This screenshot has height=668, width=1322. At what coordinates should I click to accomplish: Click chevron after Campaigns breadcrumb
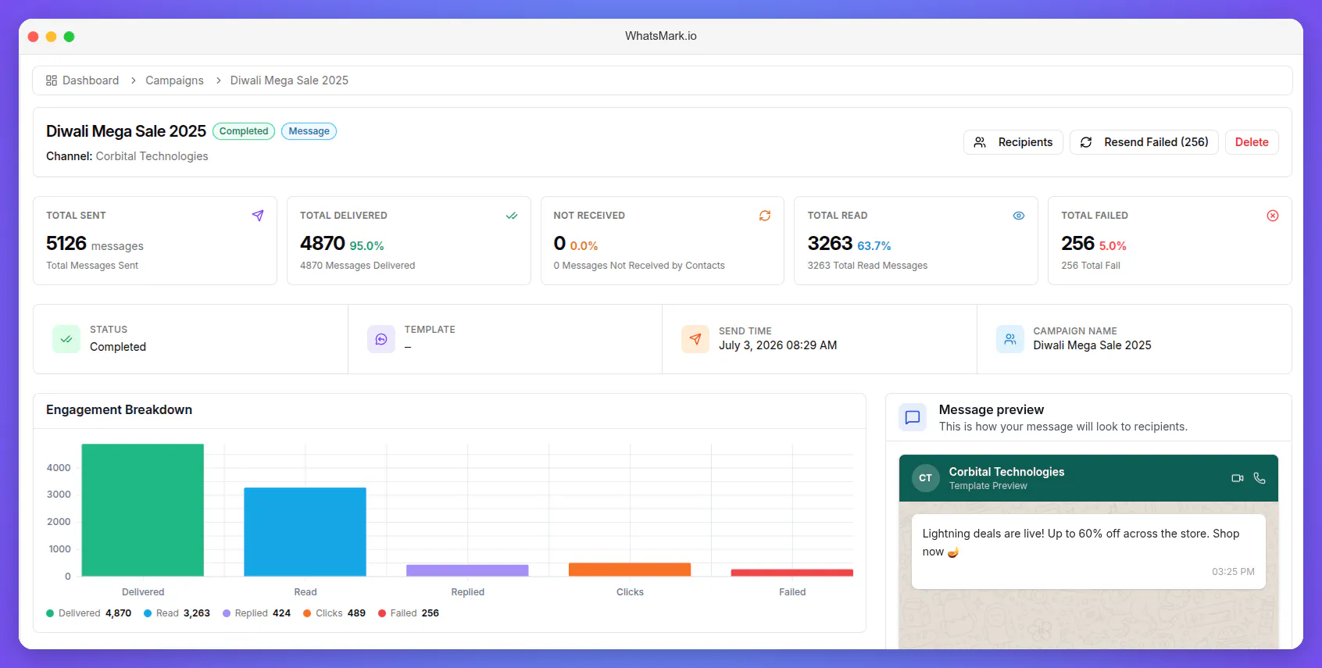click(x=218, y=80)
